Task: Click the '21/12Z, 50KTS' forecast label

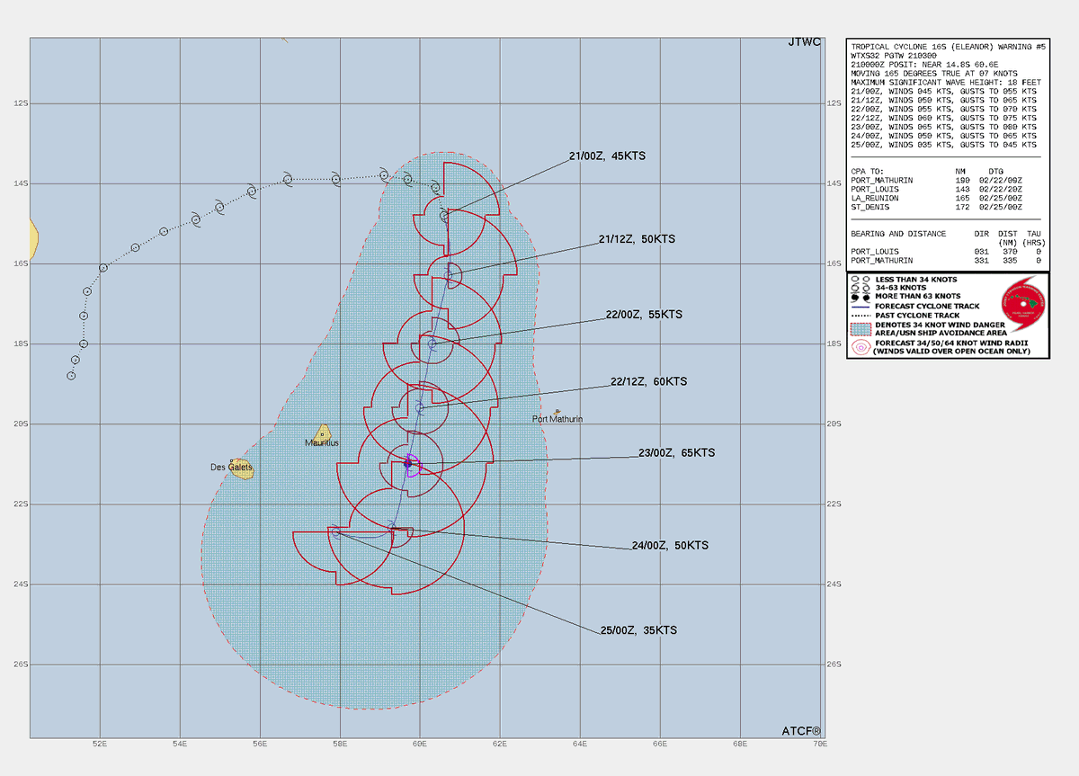Action: coord(637,239)
